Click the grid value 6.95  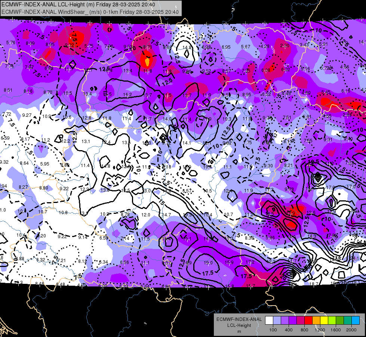(x=226, y=47)
